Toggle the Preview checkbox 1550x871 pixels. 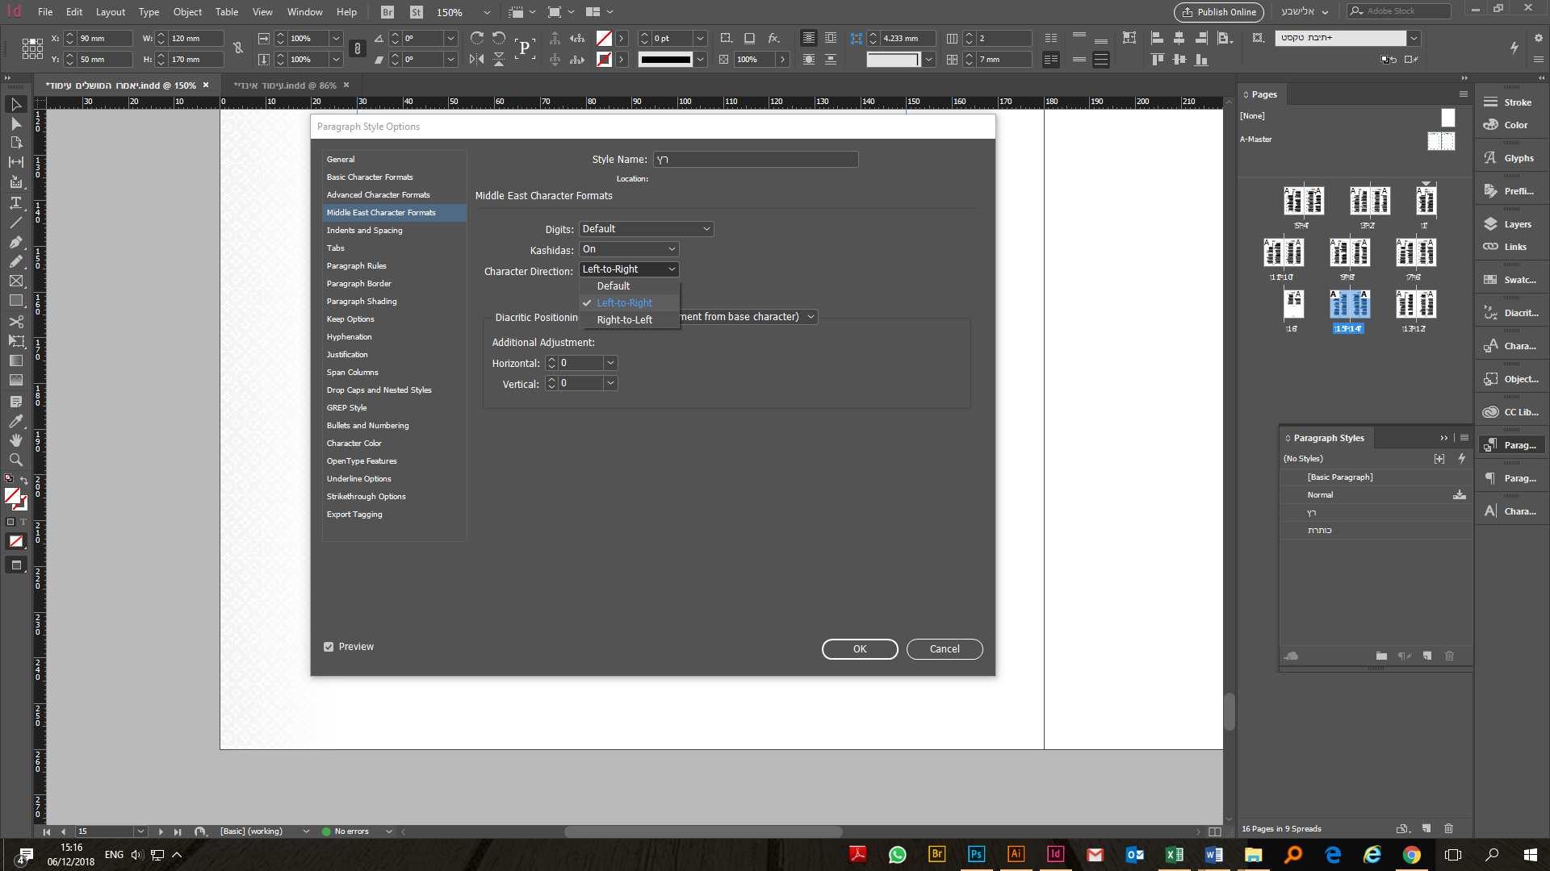click(329, 647)
